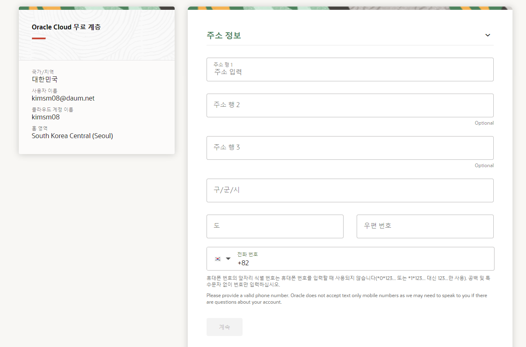The height and width of the screenshot is (347, 526).
Task: Click the 계속 continue button
Action: point(225,327)
